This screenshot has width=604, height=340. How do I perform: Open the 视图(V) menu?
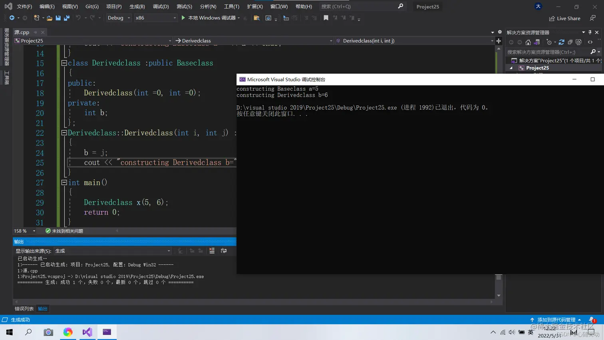tap(70, 6)
